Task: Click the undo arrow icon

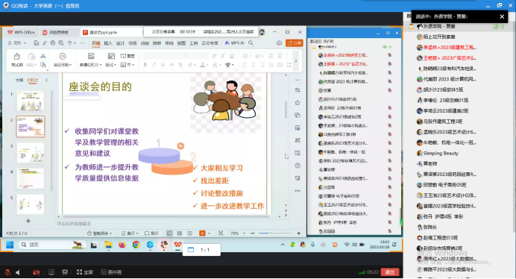Action: tap(69, 43)
